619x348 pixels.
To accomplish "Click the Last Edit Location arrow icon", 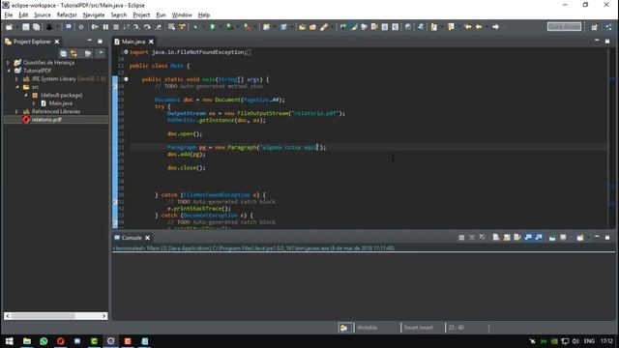I will click(468, 27).
